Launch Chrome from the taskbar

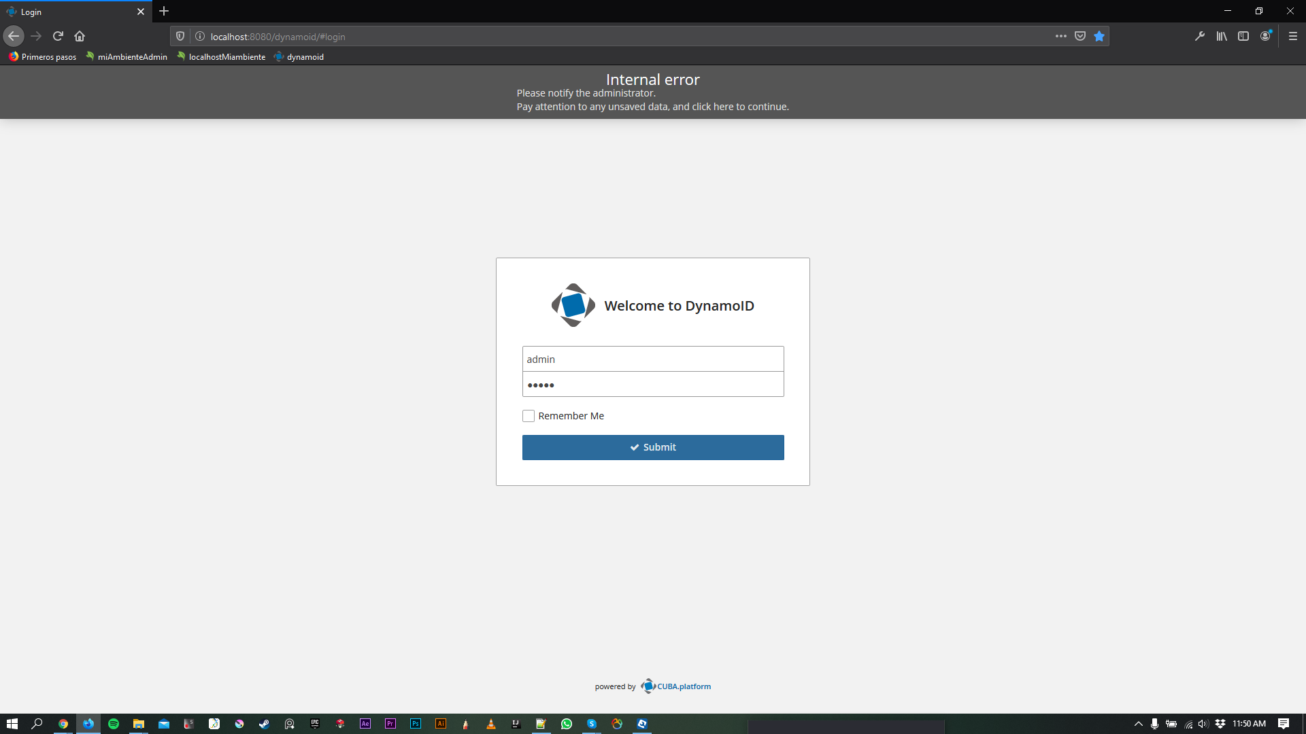point(63,724)
